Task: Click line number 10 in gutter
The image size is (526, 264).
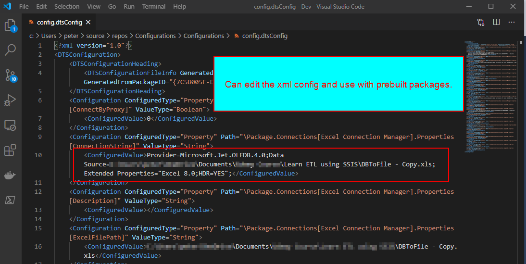Action: tap(38, 155)
